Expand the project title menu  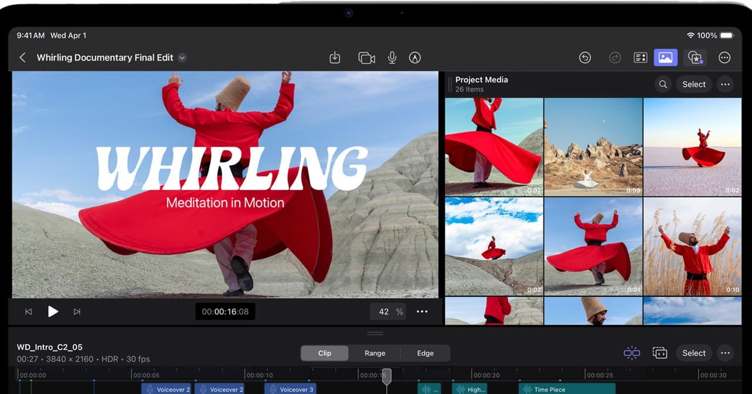pyautogui.click(x=182, y=57)
